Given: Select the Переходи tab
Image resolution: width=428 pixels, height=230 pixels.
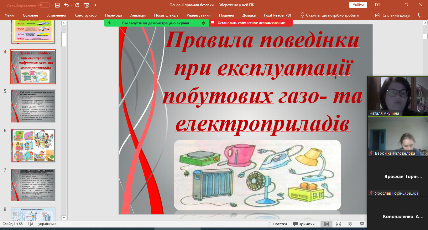Looking at the screenshot, I should click(113, 15).
